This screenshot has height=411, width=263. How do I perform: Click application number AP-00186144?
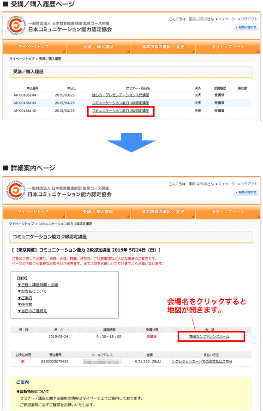[x=25, y=95]
